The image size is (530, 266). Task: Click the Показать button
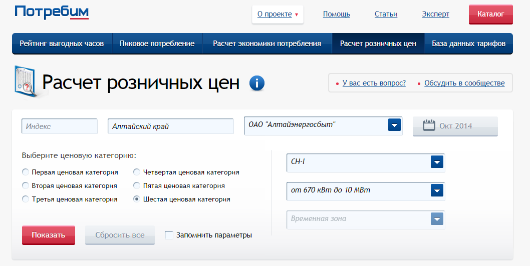click(48, 235)
